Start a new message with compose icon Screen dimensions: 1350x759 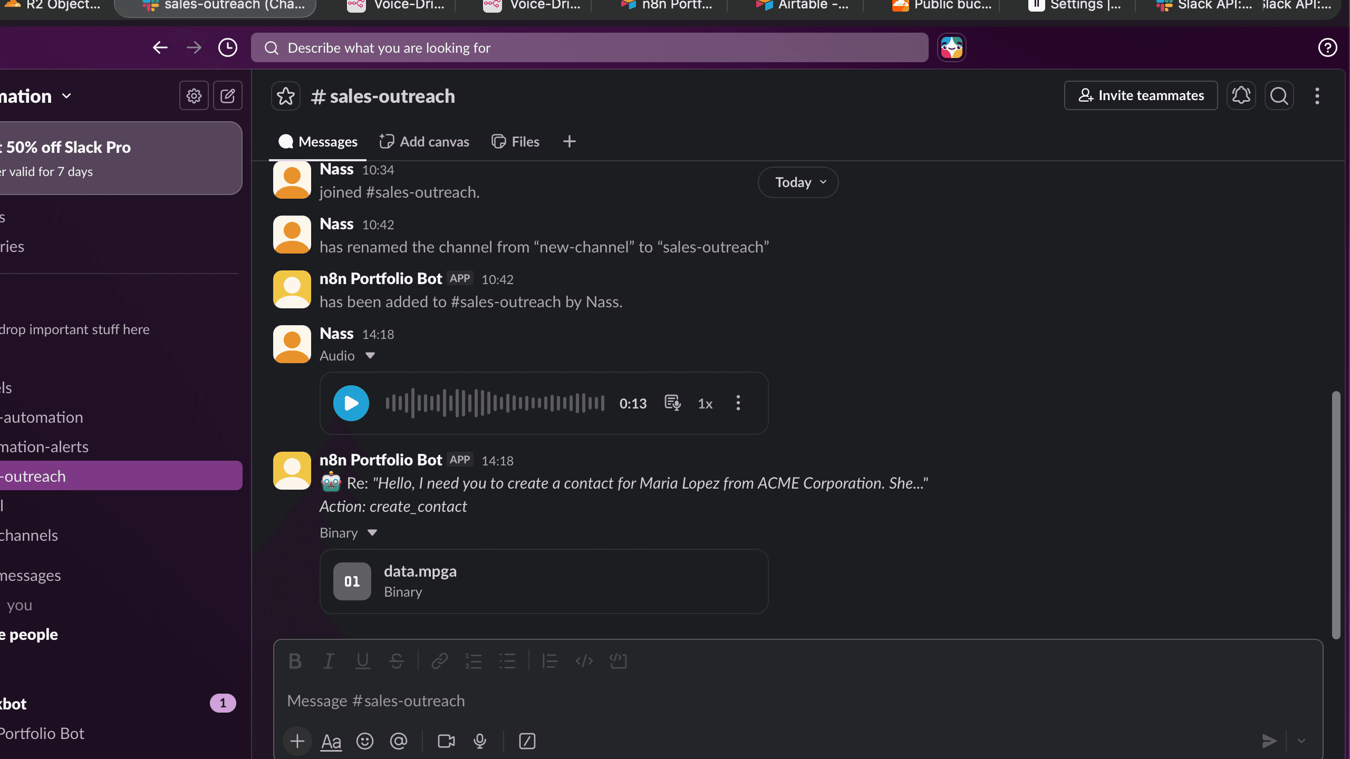[228, 95]
